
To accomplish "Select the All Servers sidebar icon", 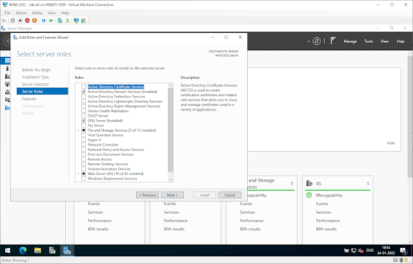I will (x=7, y=76).
